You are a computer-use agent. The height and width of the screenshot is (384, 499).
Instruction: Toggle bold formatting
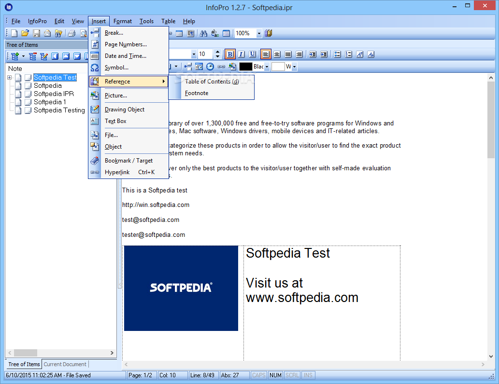pyautogui.click(x=230, y=55)
